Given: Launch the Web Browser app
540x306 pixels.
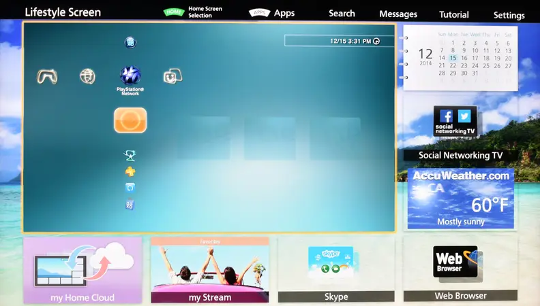Looking at the screenshot, I should click(x=460, y=267).
